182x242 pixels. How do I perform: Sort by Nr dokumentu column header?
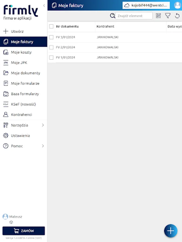tap(67, 26)
